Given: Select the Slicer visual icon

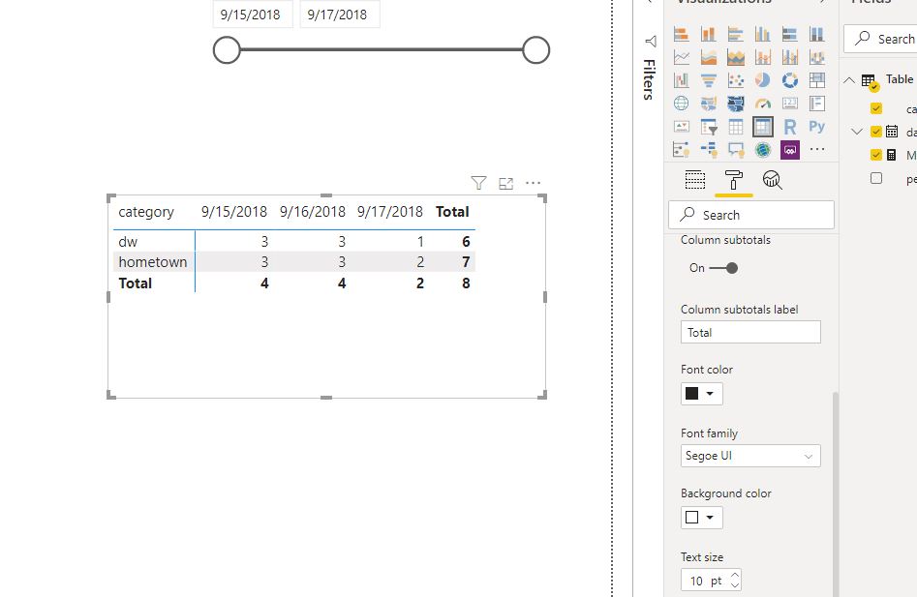Looking at the screenshot, I should (x=708, y=127).
